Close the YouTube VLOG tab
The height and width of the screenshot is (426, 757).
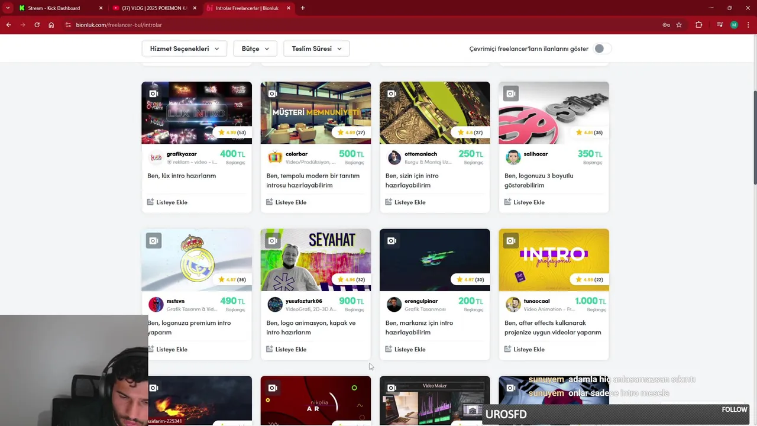pyautogui.click(x=195, y=8)
